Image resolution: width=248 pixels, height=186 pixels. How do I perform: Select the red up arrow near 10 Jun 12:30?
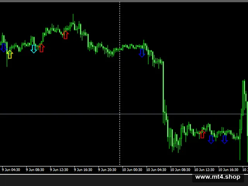click(x=202, y=134)
